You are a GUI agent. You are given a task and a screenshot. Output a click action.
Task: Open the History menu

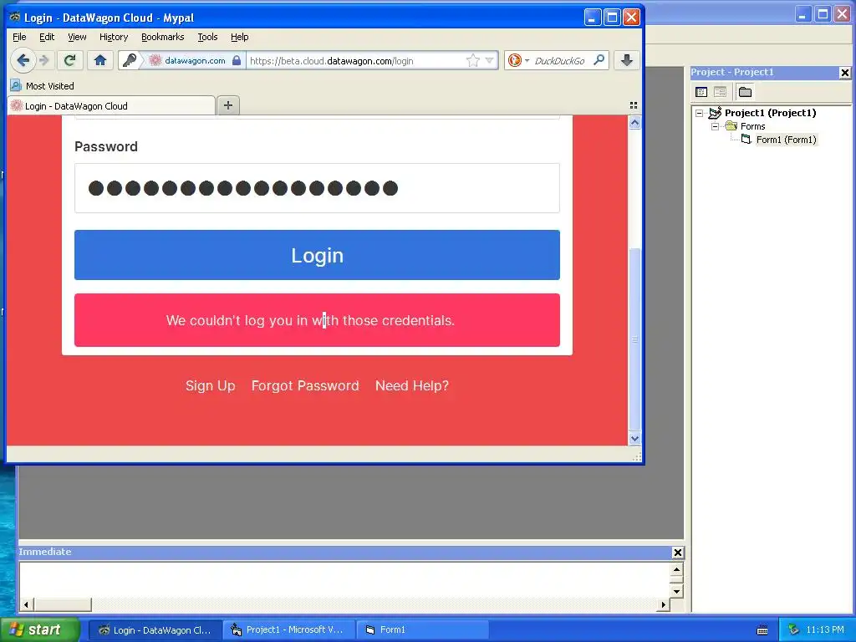[x=114, y=37]
